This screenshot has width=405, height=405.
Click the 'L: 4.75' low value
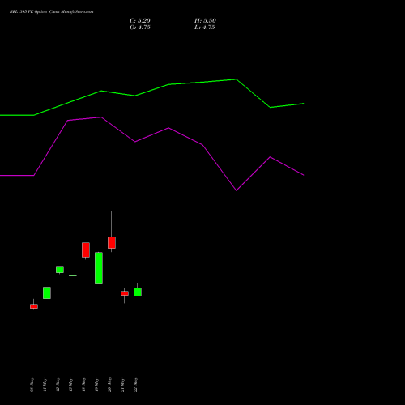point(205,28)
